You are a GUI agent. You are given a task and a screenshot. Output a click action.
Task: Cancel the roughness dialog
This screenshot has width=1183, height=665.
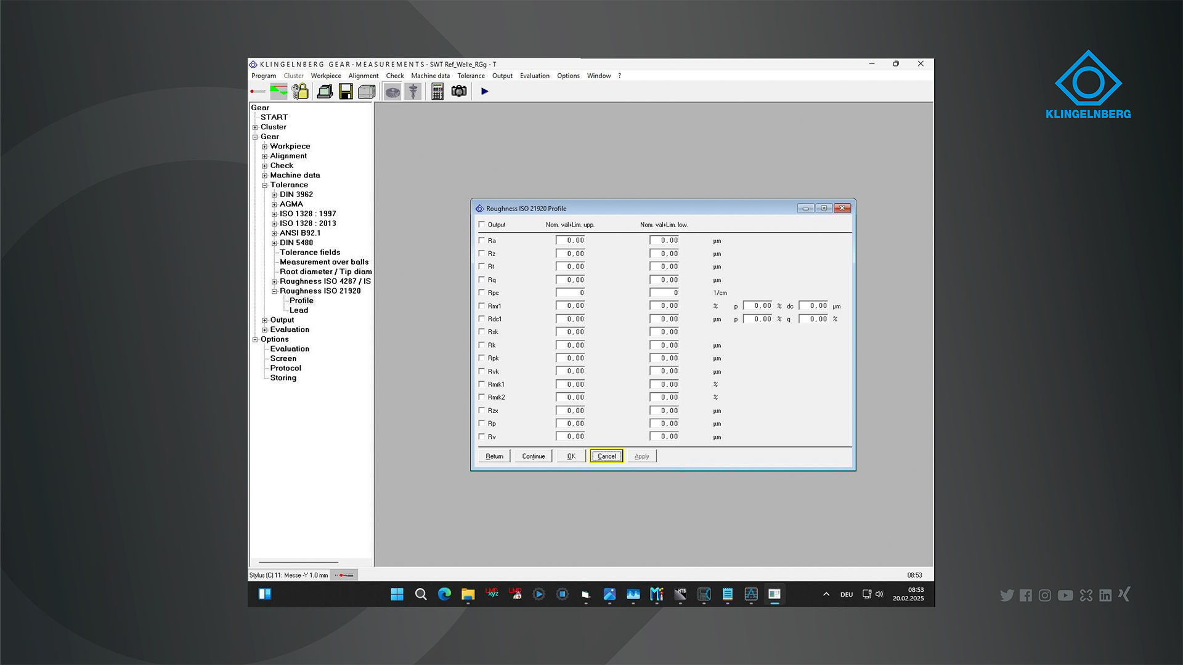607,456
